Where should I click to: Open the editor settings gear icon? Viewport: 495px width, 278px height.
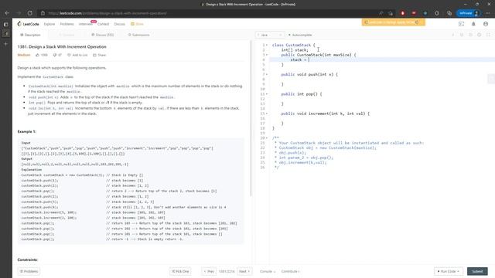(480, 35)
